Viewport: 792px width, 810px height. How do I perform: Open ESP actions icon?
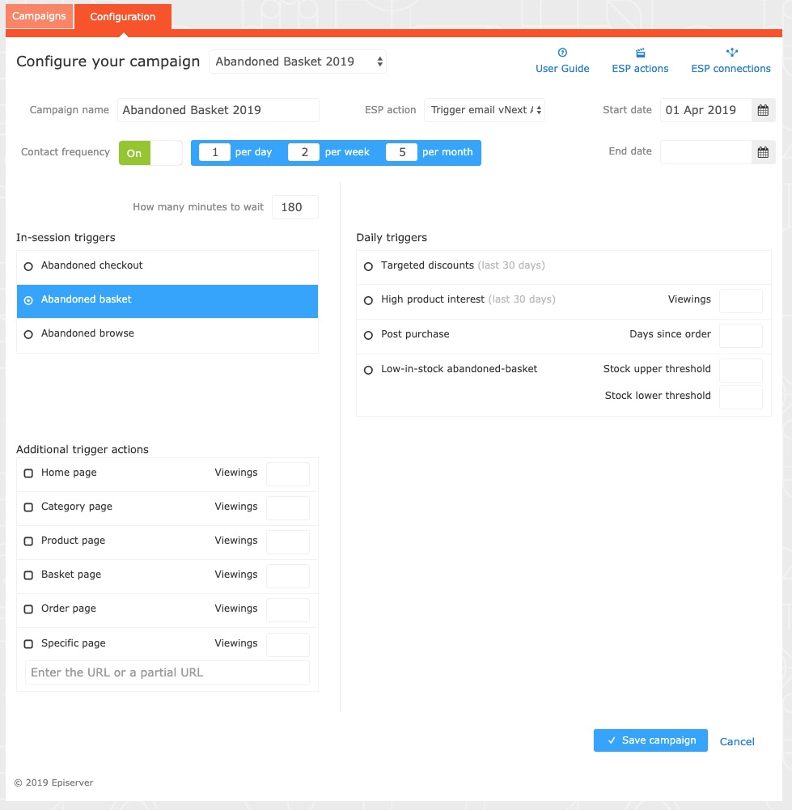pyautogui.click(x=640, y=53)
